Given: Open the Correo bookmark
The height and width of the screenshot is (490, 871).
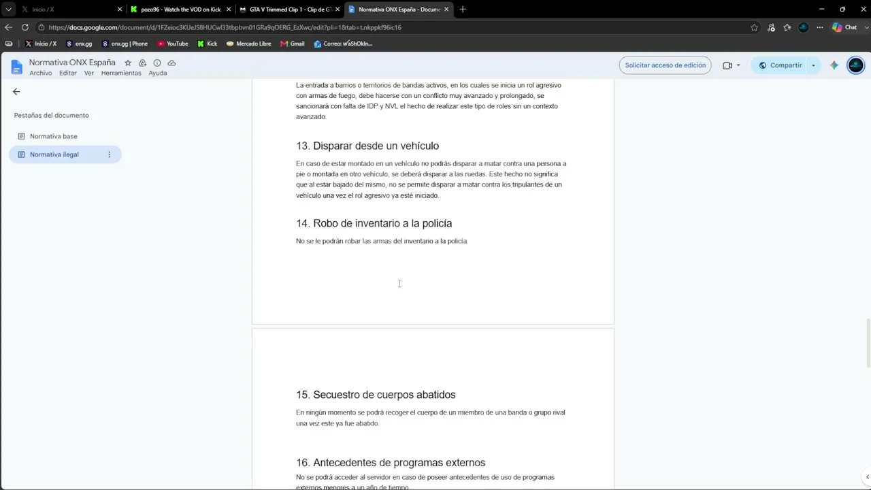Looking at the screenshot, I should pyautogui.click(x=343, y=44).
